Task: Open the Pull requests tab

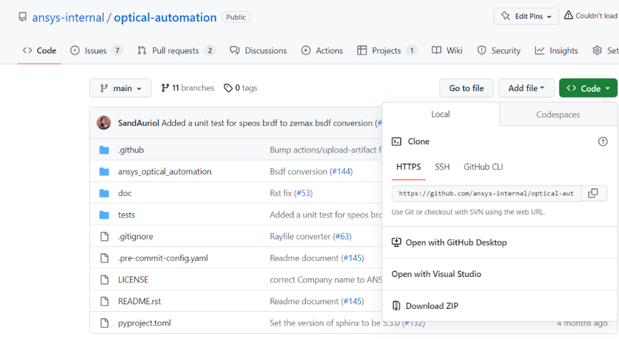Action: click(176, 51)
